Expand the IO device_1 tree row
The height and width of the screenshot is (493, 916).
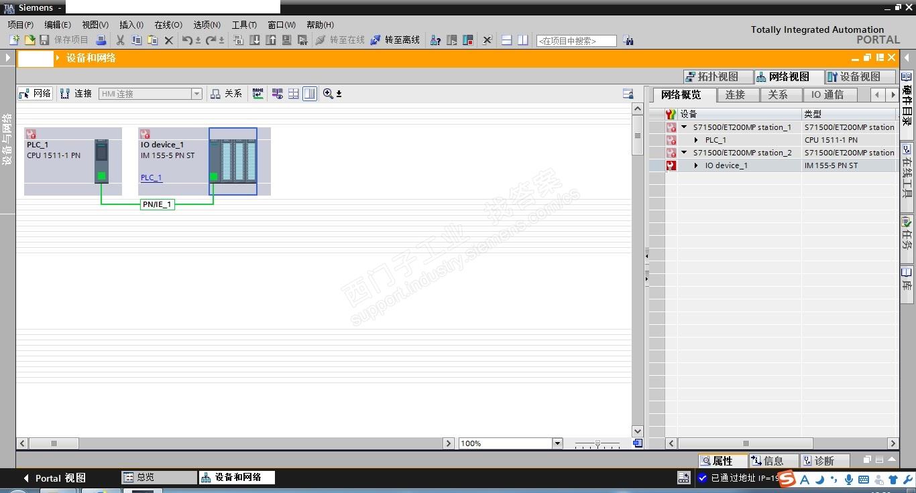click(x=697, y=165)
